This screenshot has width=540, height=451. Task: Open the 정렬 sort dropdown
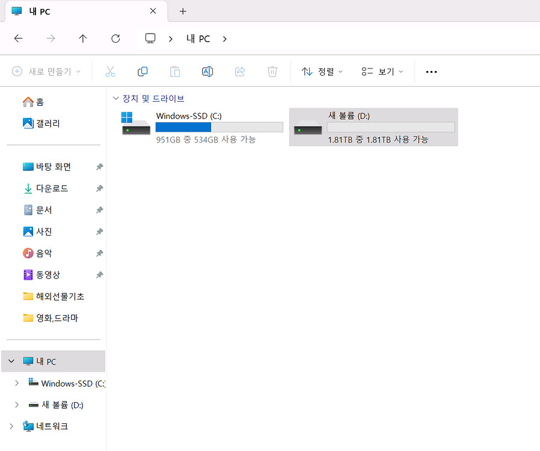pyautogui.click(x=322, y=72)
